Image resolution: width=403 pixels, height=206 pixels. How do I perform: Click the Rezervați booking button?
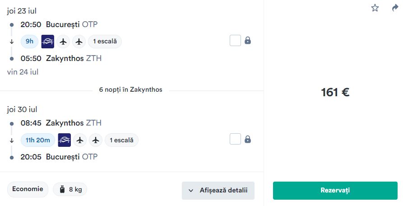pos(335,191)
